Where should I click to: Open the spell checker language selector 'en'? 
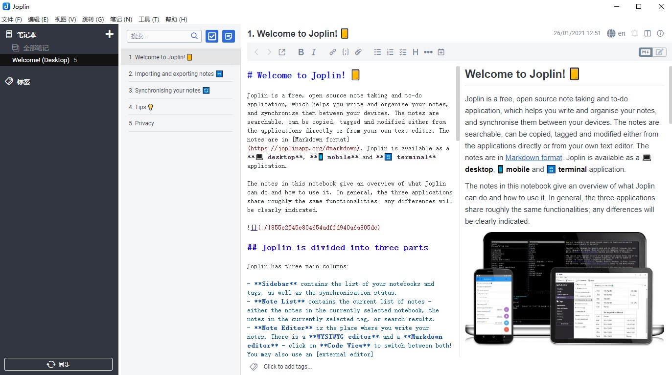616,34
